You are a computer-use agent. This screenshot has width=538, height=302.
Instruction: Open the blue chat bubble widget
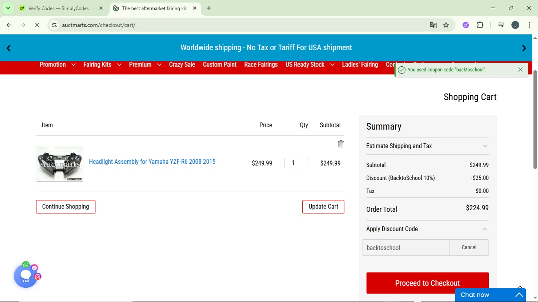pos(25,276)
